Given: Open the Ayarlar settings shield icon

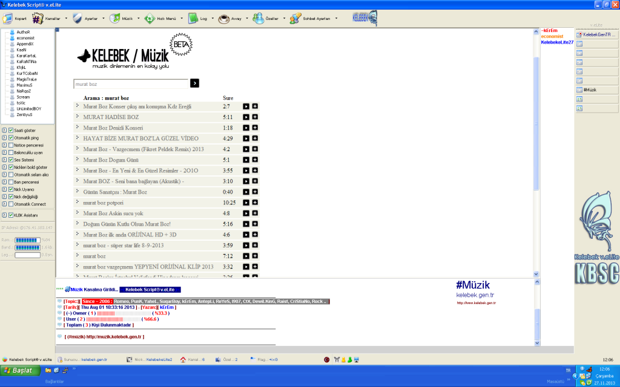Looking at the screenshot, I should 77,19.
